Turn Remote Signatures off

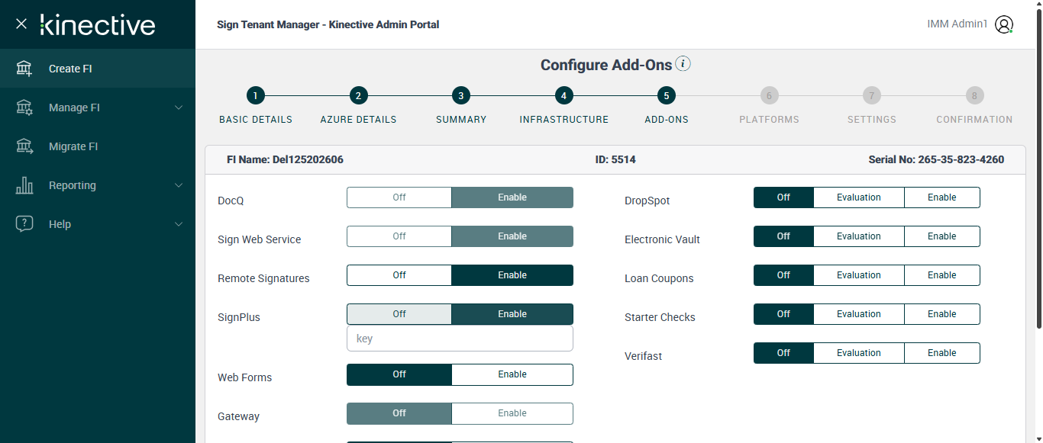399,275
